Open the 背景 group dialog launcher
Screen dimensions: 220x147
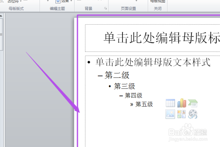tap(106, 8)
